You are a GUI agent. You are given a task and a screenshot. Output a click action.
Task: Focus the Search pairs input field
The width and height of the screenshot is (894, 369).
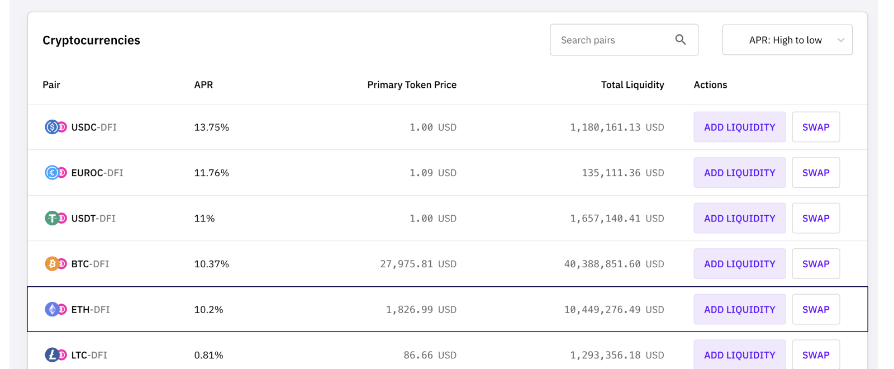(612, 40)
